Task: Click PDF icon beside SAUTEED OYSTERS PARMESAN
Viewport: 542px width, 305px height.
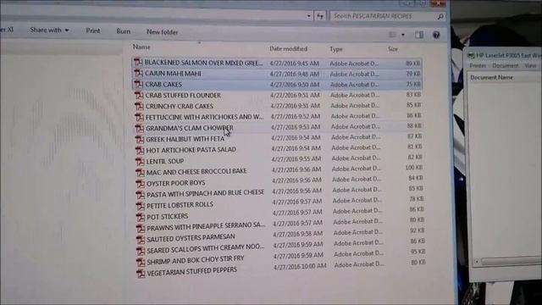Action: tap(141, 239)
